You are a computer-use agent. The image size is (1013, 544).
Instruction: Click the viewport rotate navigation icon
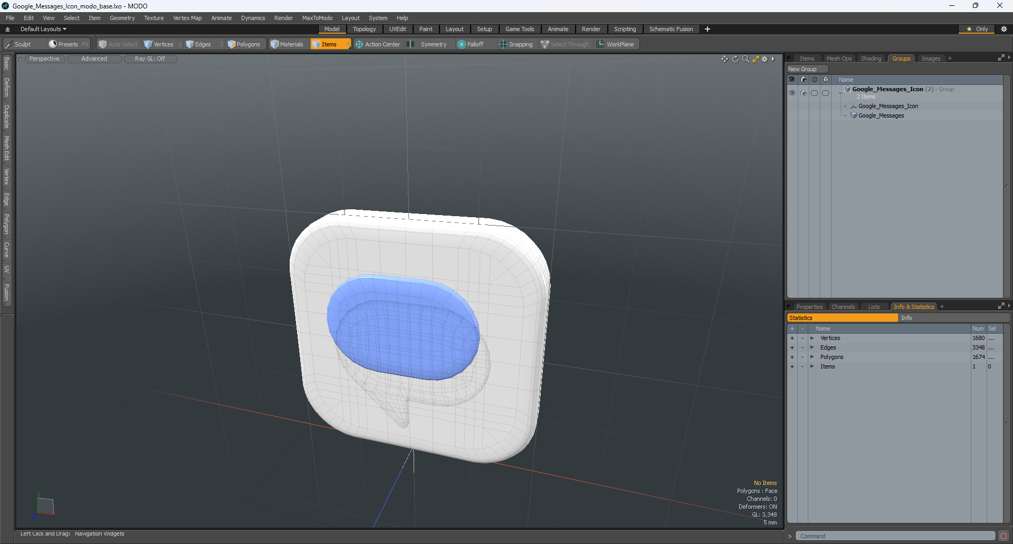(735, 59)
